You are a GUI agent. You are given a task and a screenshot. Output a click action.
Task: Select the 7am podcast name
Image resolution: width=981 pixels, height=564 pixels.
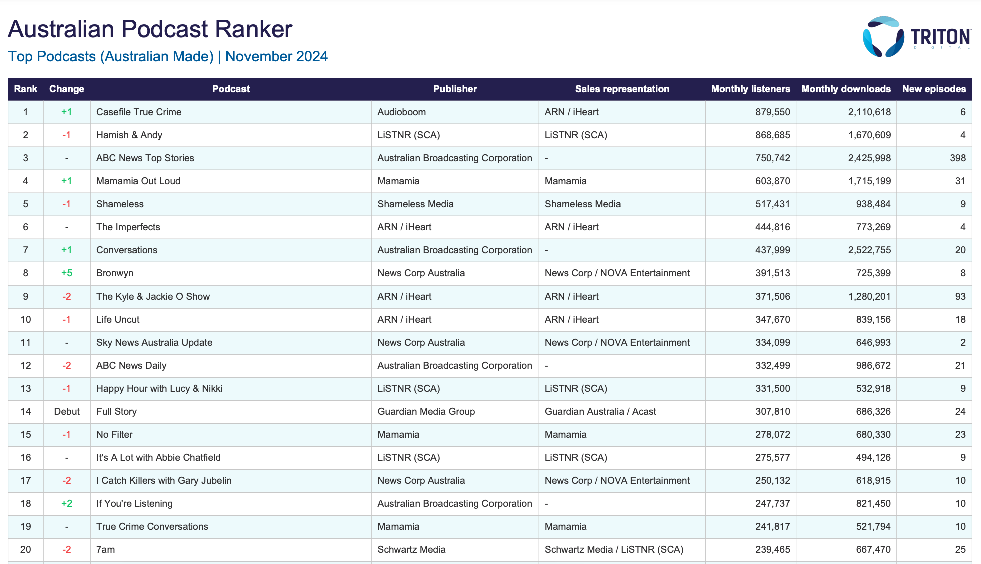[106, 549]
